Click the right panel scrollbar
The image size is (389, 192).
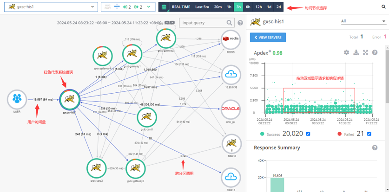pos(387,77)
